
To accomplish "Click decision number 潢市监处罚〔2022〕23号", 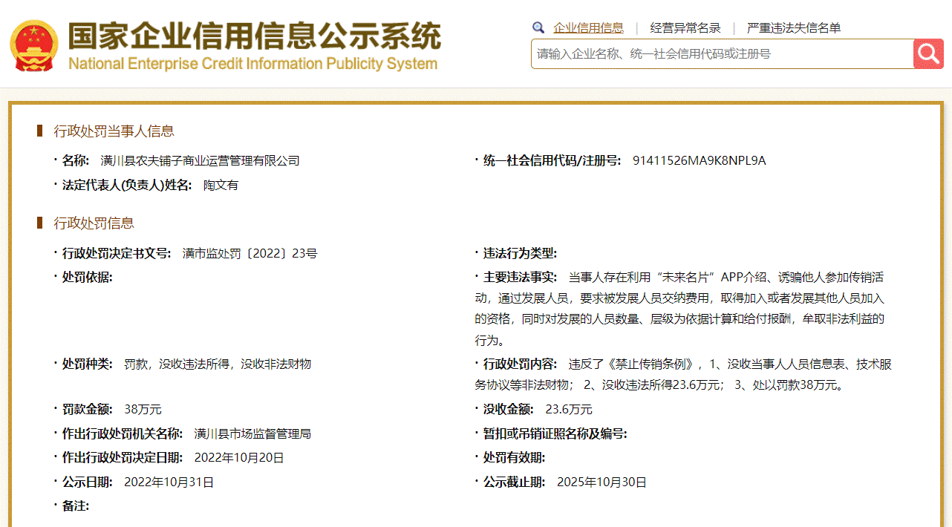I will (250, 254).
